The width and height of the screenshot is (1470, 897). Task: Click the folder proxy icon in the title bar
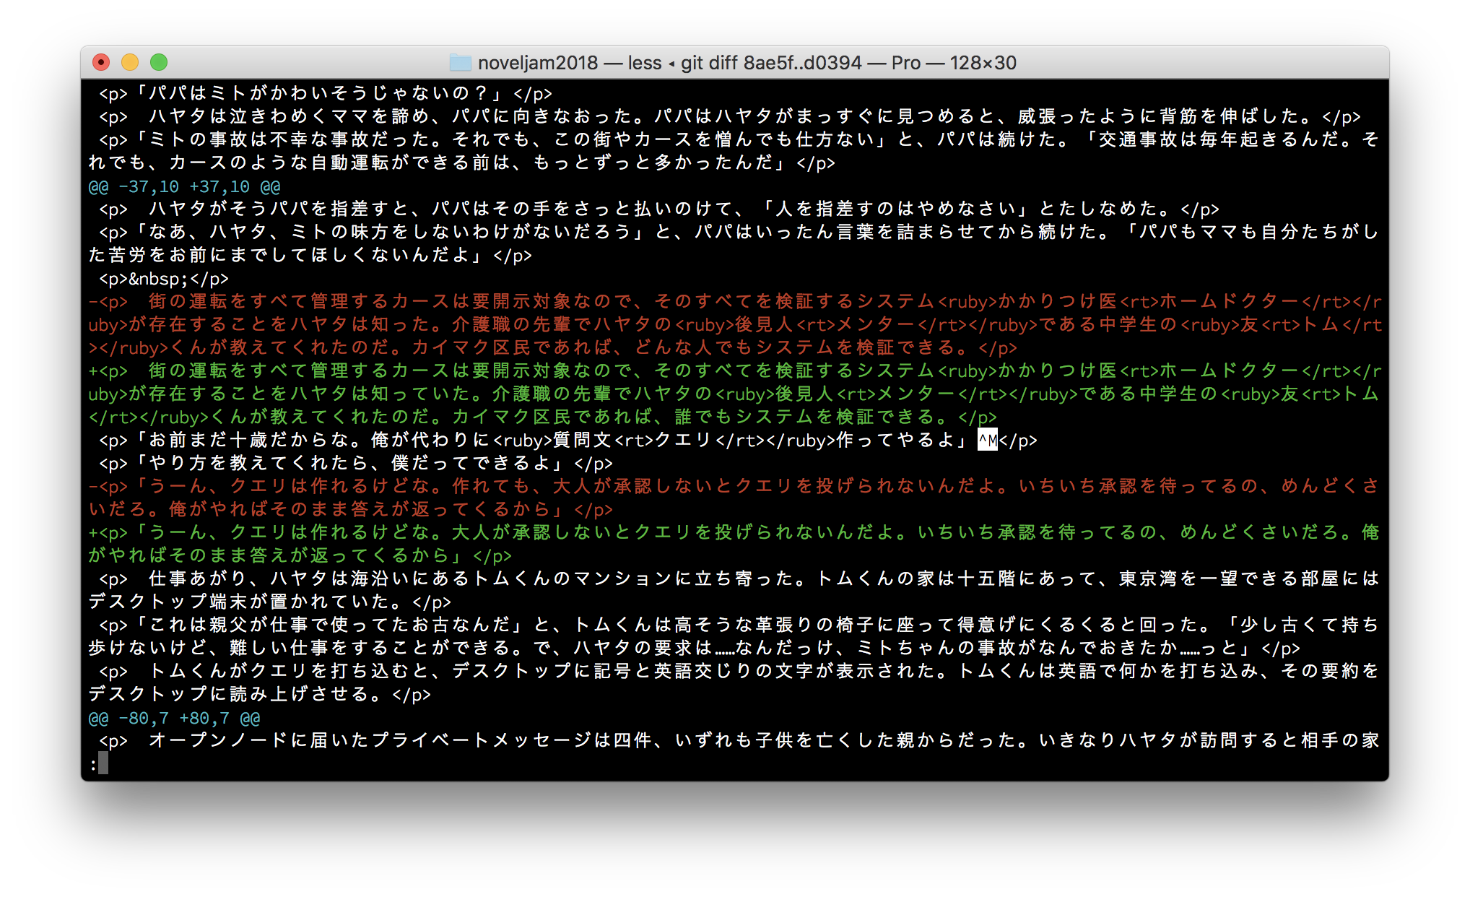coord(461,63)
